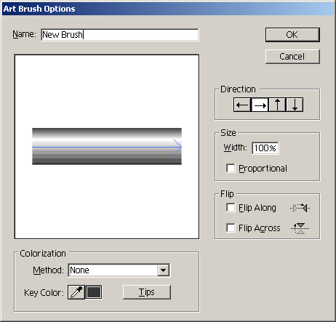Pick the Key Color eyedropper tool

[x=76, y=292]
